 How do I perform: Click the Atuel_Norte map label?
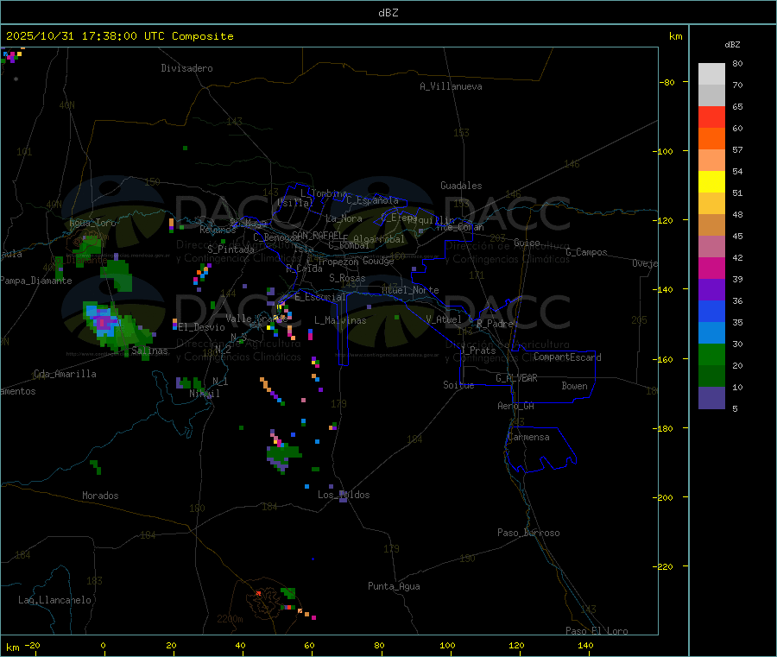[x=410, y=290]
